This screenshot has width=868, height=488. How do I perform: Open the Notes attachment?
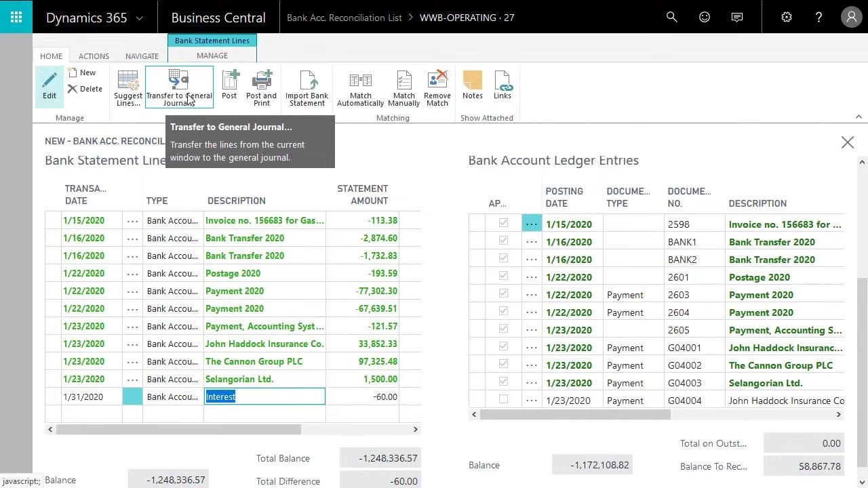[473, 86]
